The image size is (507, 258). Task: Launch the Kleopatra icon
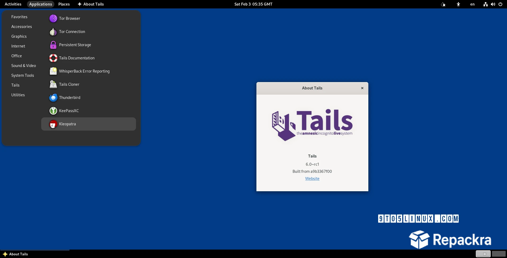53,124
